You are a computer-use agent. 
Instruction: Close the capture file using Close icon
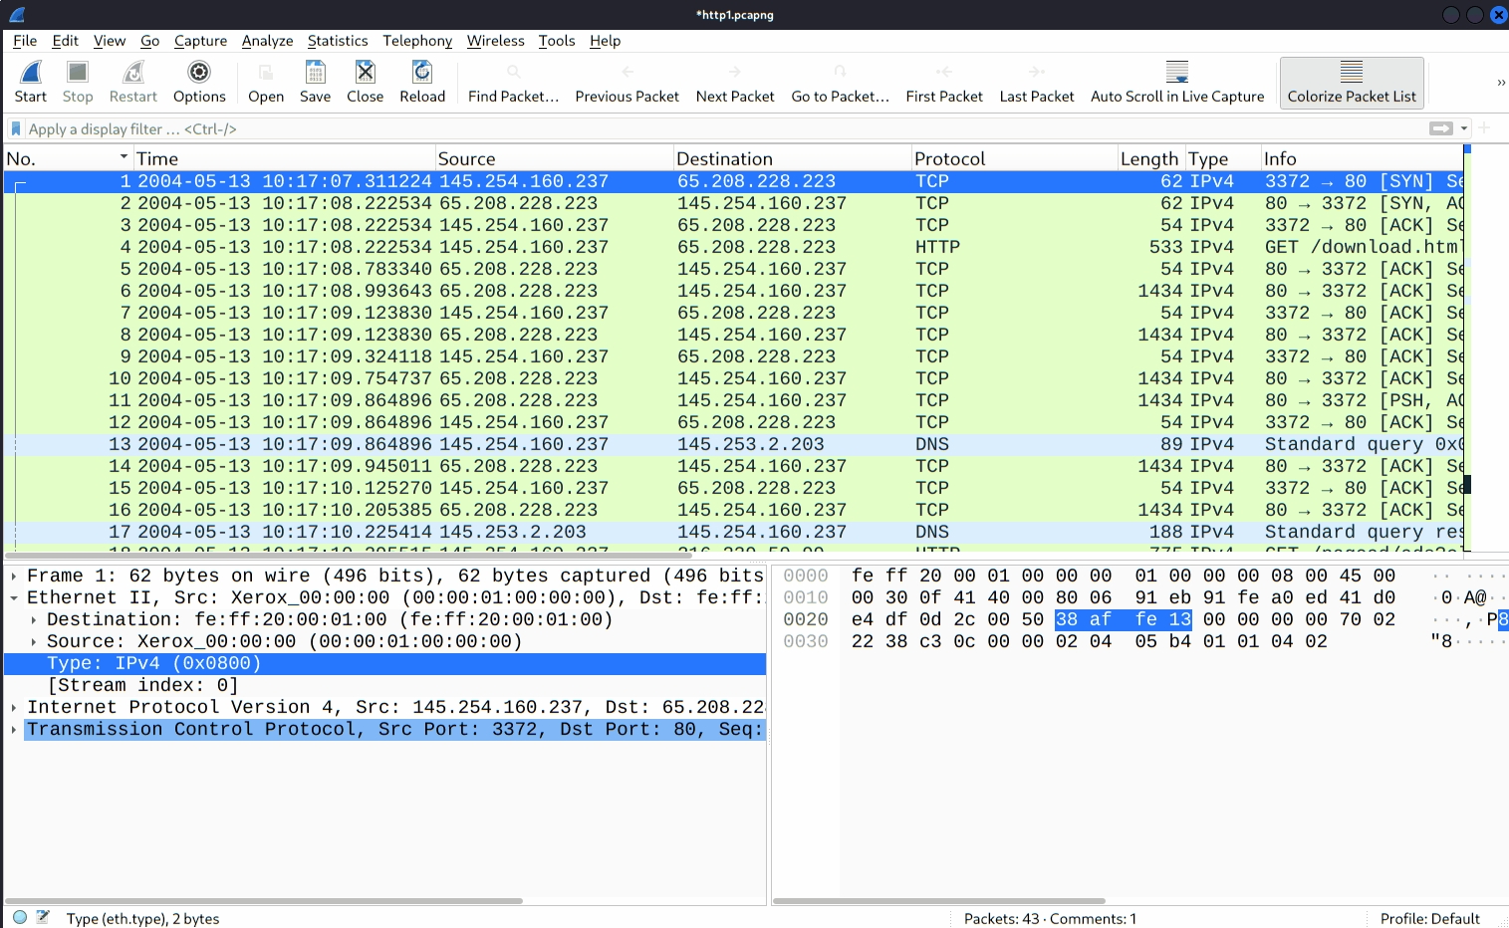(x=365, y=74)
